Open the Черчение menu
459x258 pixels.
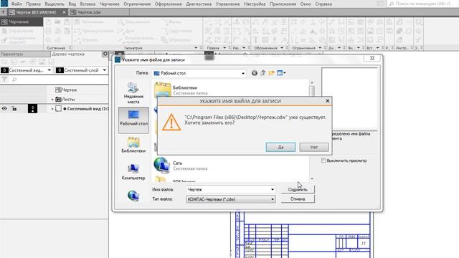point(110,4)
